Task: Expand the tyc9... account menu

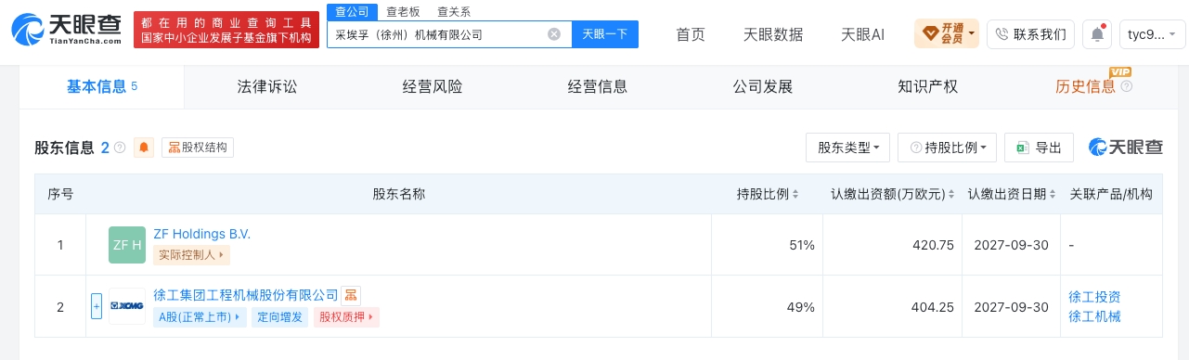Action: (x=1153, y=34)
